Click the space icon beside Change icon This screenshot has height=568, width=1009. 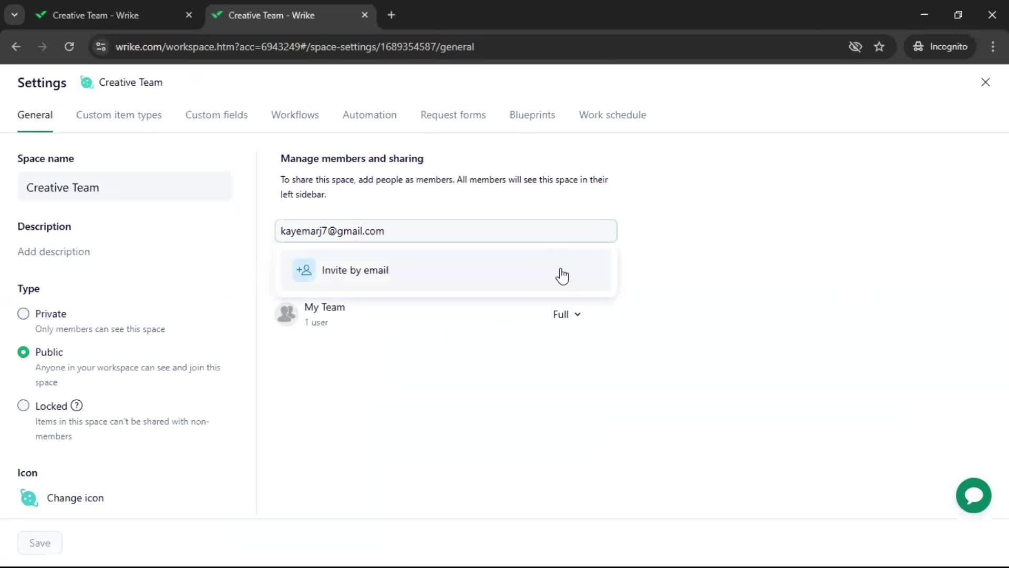29,498
